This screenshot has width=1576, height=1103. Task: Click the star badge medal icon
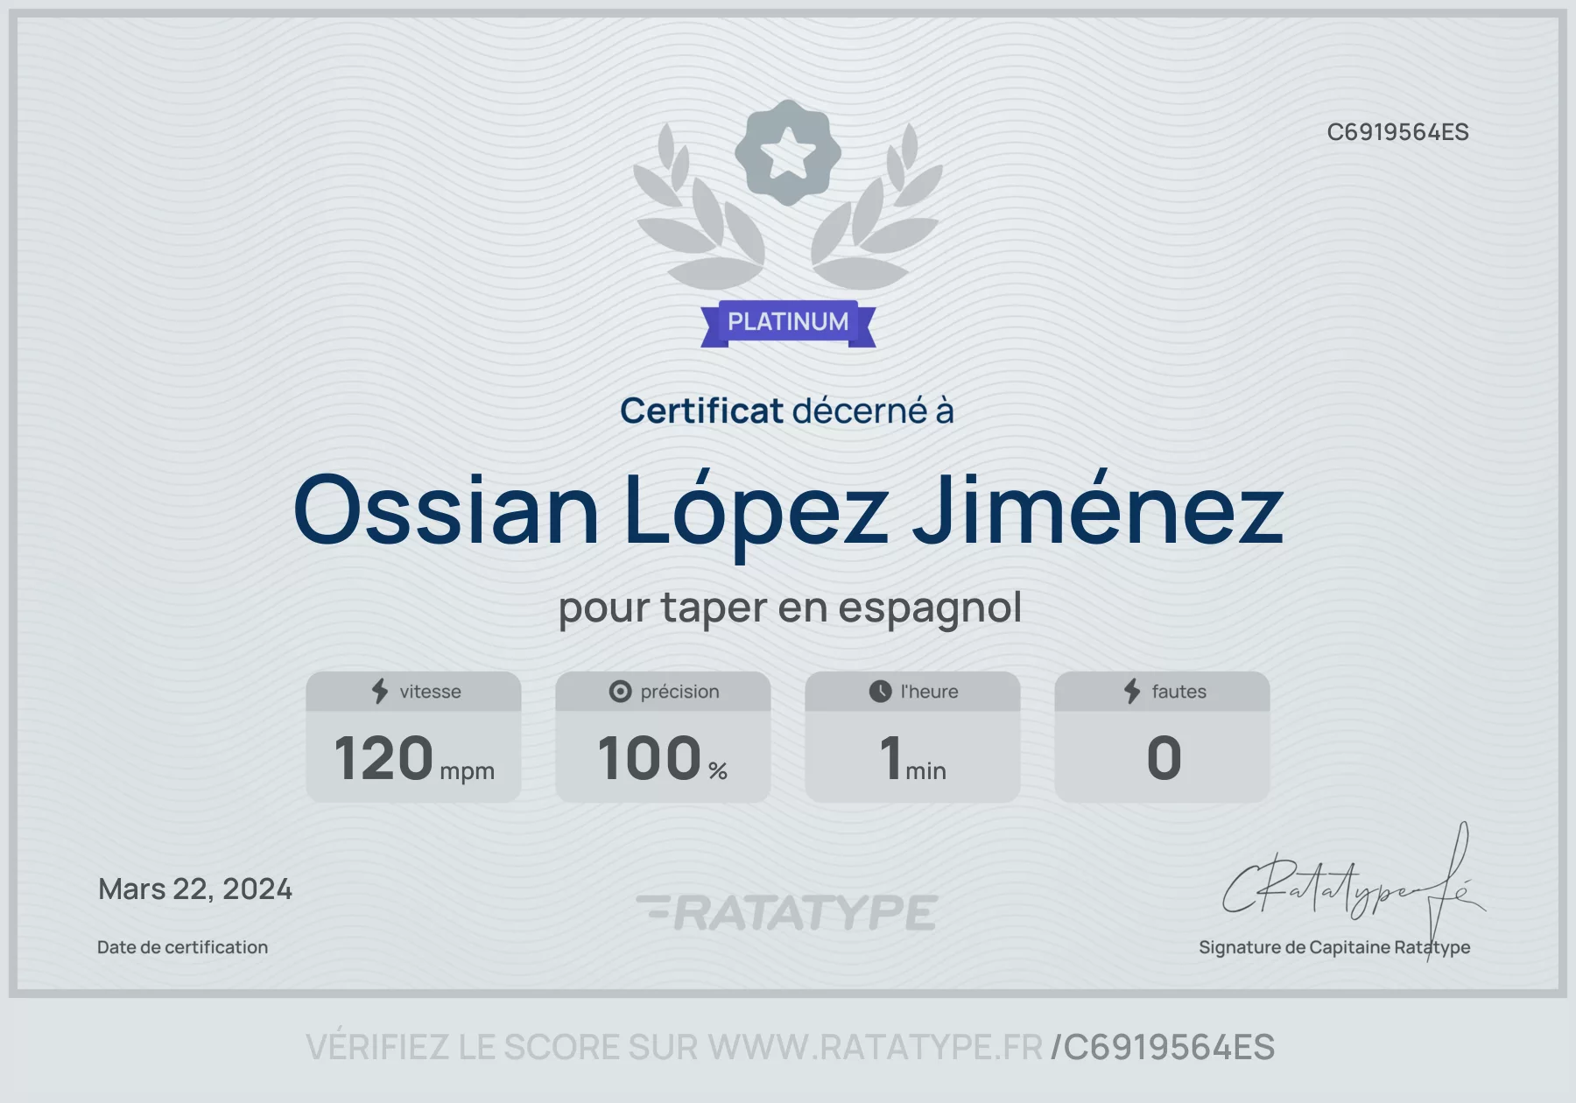pos(788,152)
